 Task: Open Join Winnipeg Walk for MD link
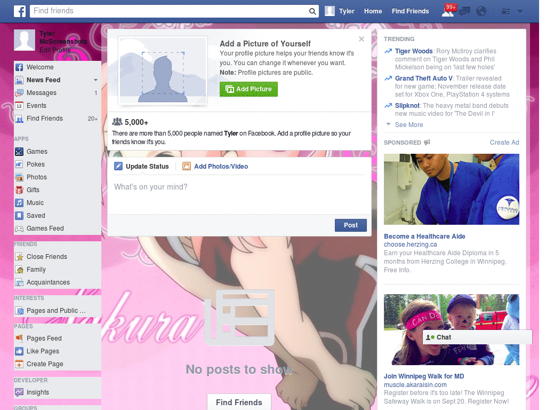(x=424, y=376)
